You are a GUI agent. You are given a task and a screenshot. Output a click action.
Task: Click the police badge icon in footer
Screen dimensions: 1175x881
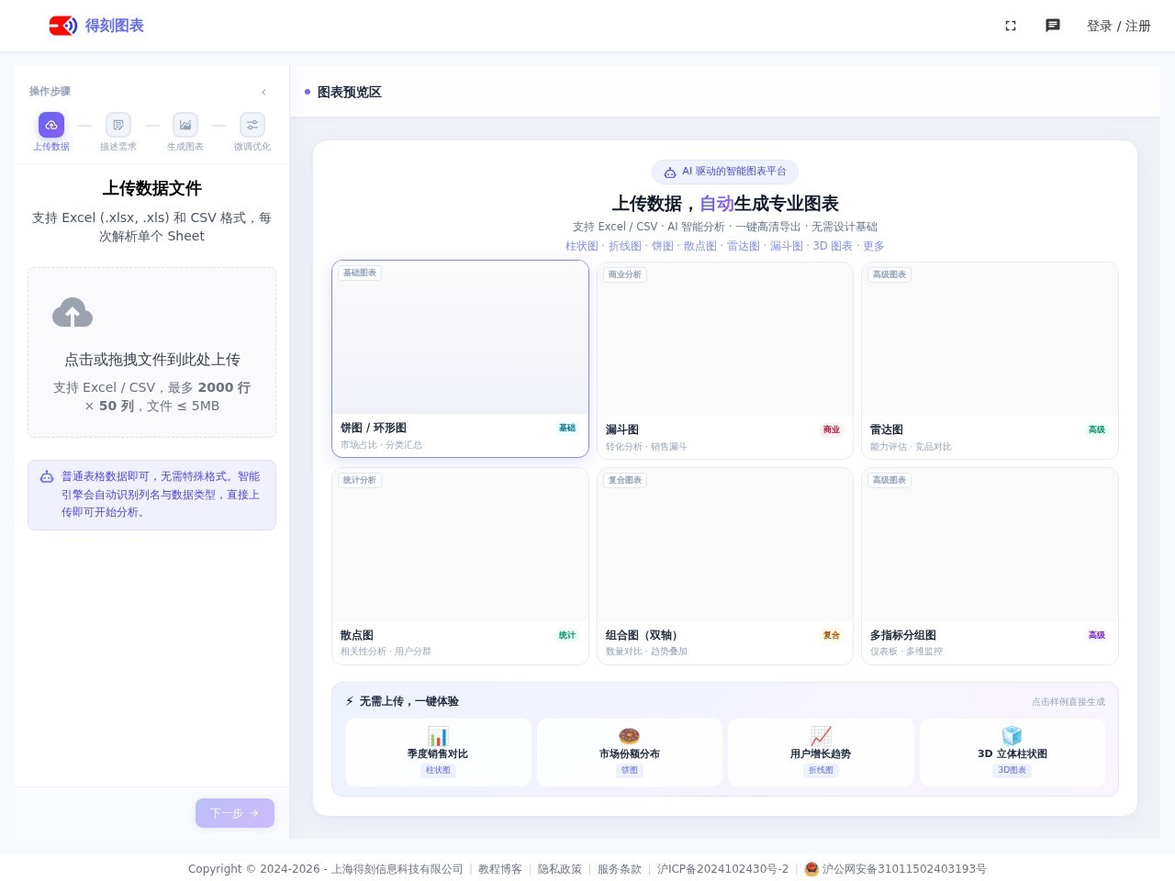[811, 869]
